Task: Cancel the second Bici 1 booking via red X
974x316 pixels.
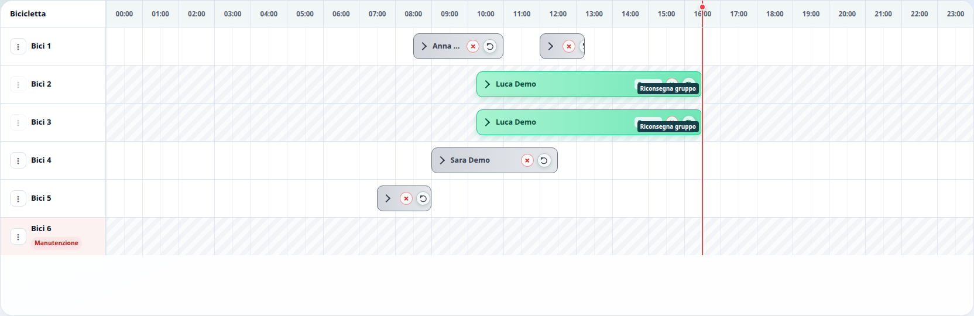Action: tap(568, 46)
